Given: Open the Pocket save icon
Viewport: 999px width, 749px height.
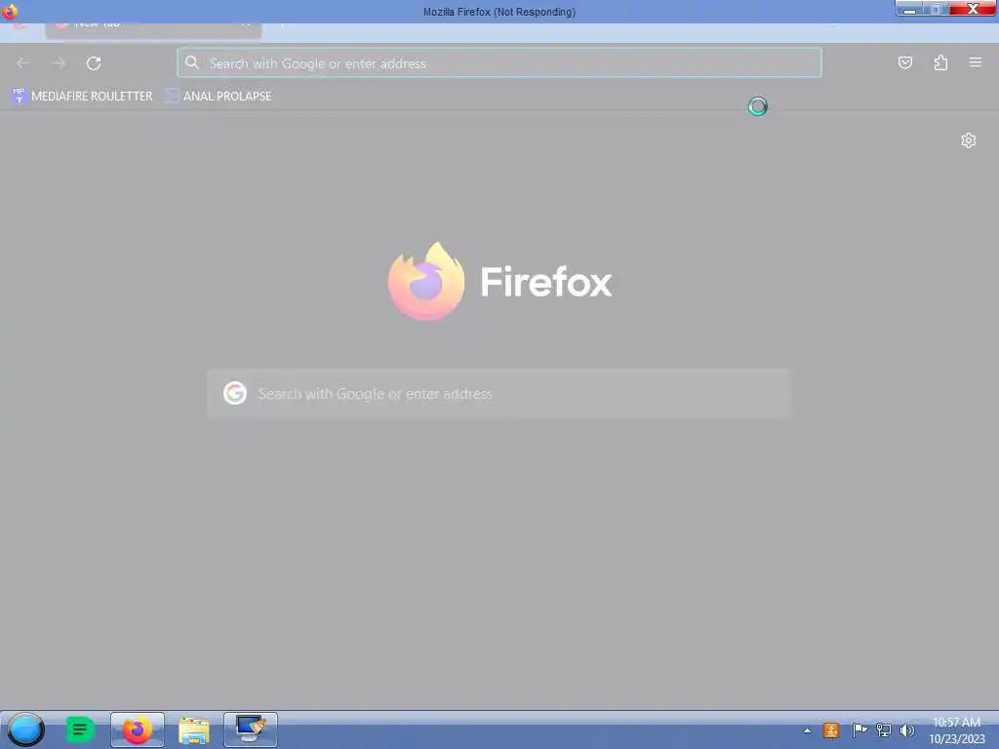Looking at the screenshot, I should pos(904,62).
